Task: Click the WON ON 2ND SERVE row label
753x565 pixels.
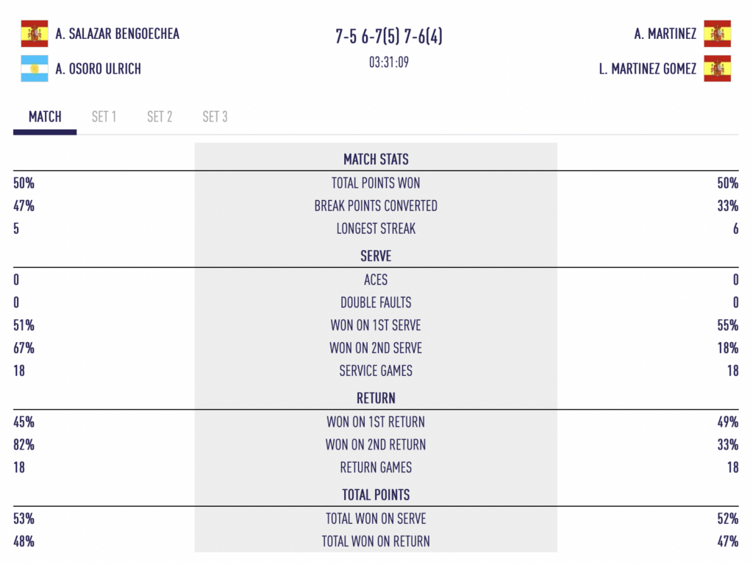Action: pyautogui.click(x=376, y=348)
